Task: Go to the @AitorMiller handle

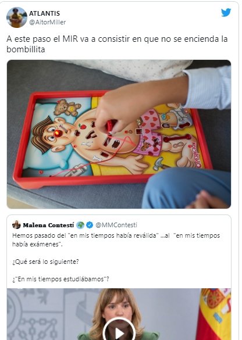Action: pyautogui.click(x=47, y=22)
